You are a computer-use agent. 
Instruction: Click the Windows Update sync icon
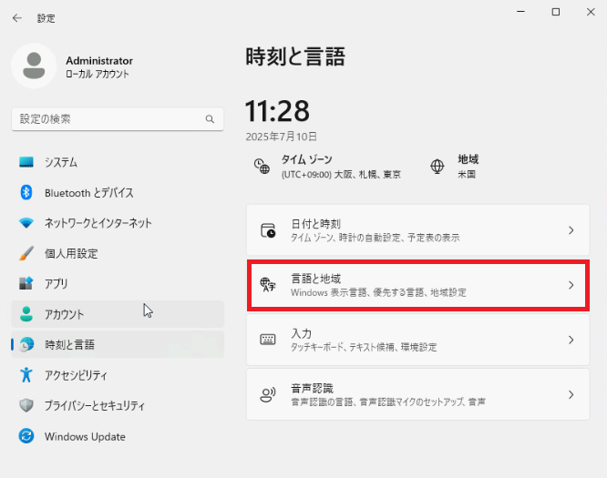pos(26,436)
